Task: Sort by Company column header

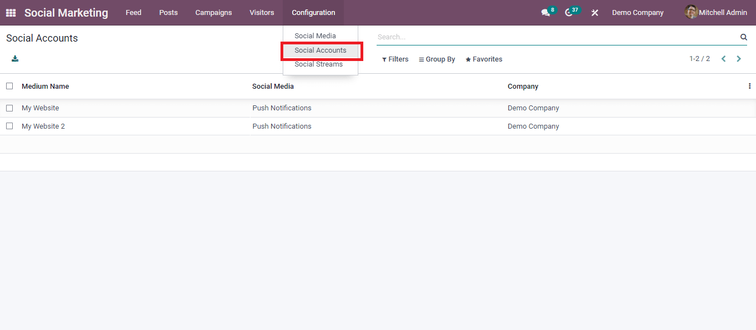Action: pyautogui.click(x=523, y=87)
